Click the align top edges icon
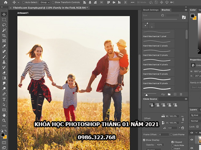201x150 pixels. pyautogui.click(x=109, y=2)
